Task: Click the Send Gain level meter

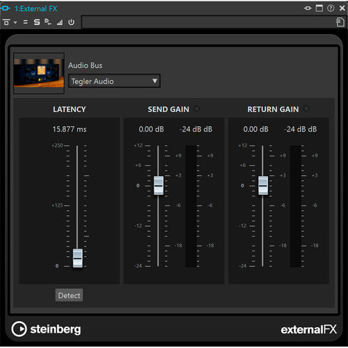Action: pos(191,206)
